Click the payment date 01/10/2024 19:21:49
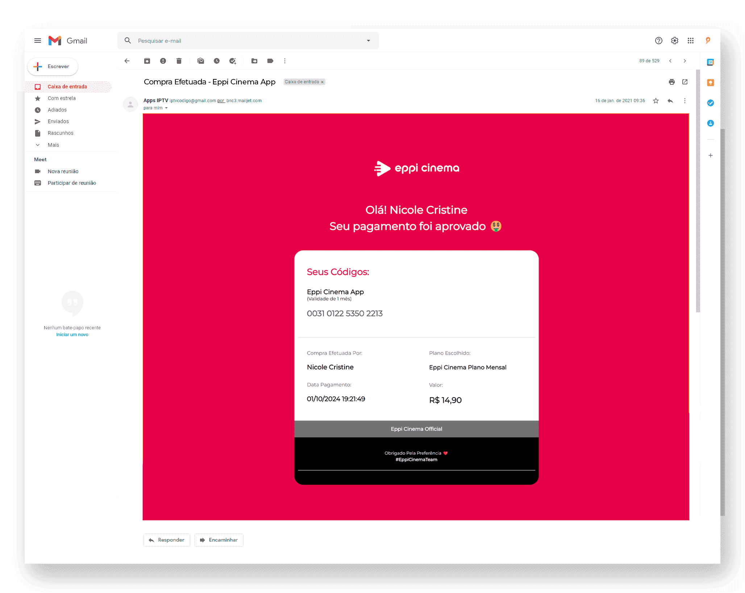This screenshot has height=593, width=745. [336, 399]
